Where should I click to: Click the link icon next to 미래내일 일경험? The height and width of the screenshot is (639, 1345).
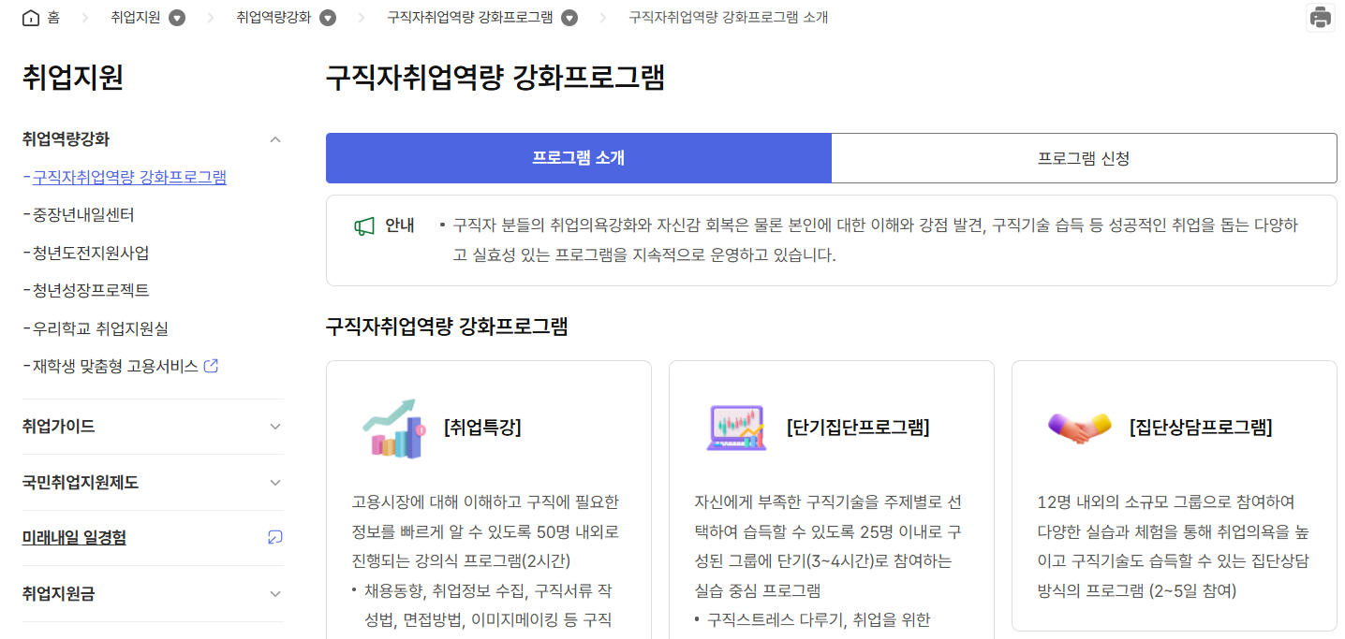[274, 538]
